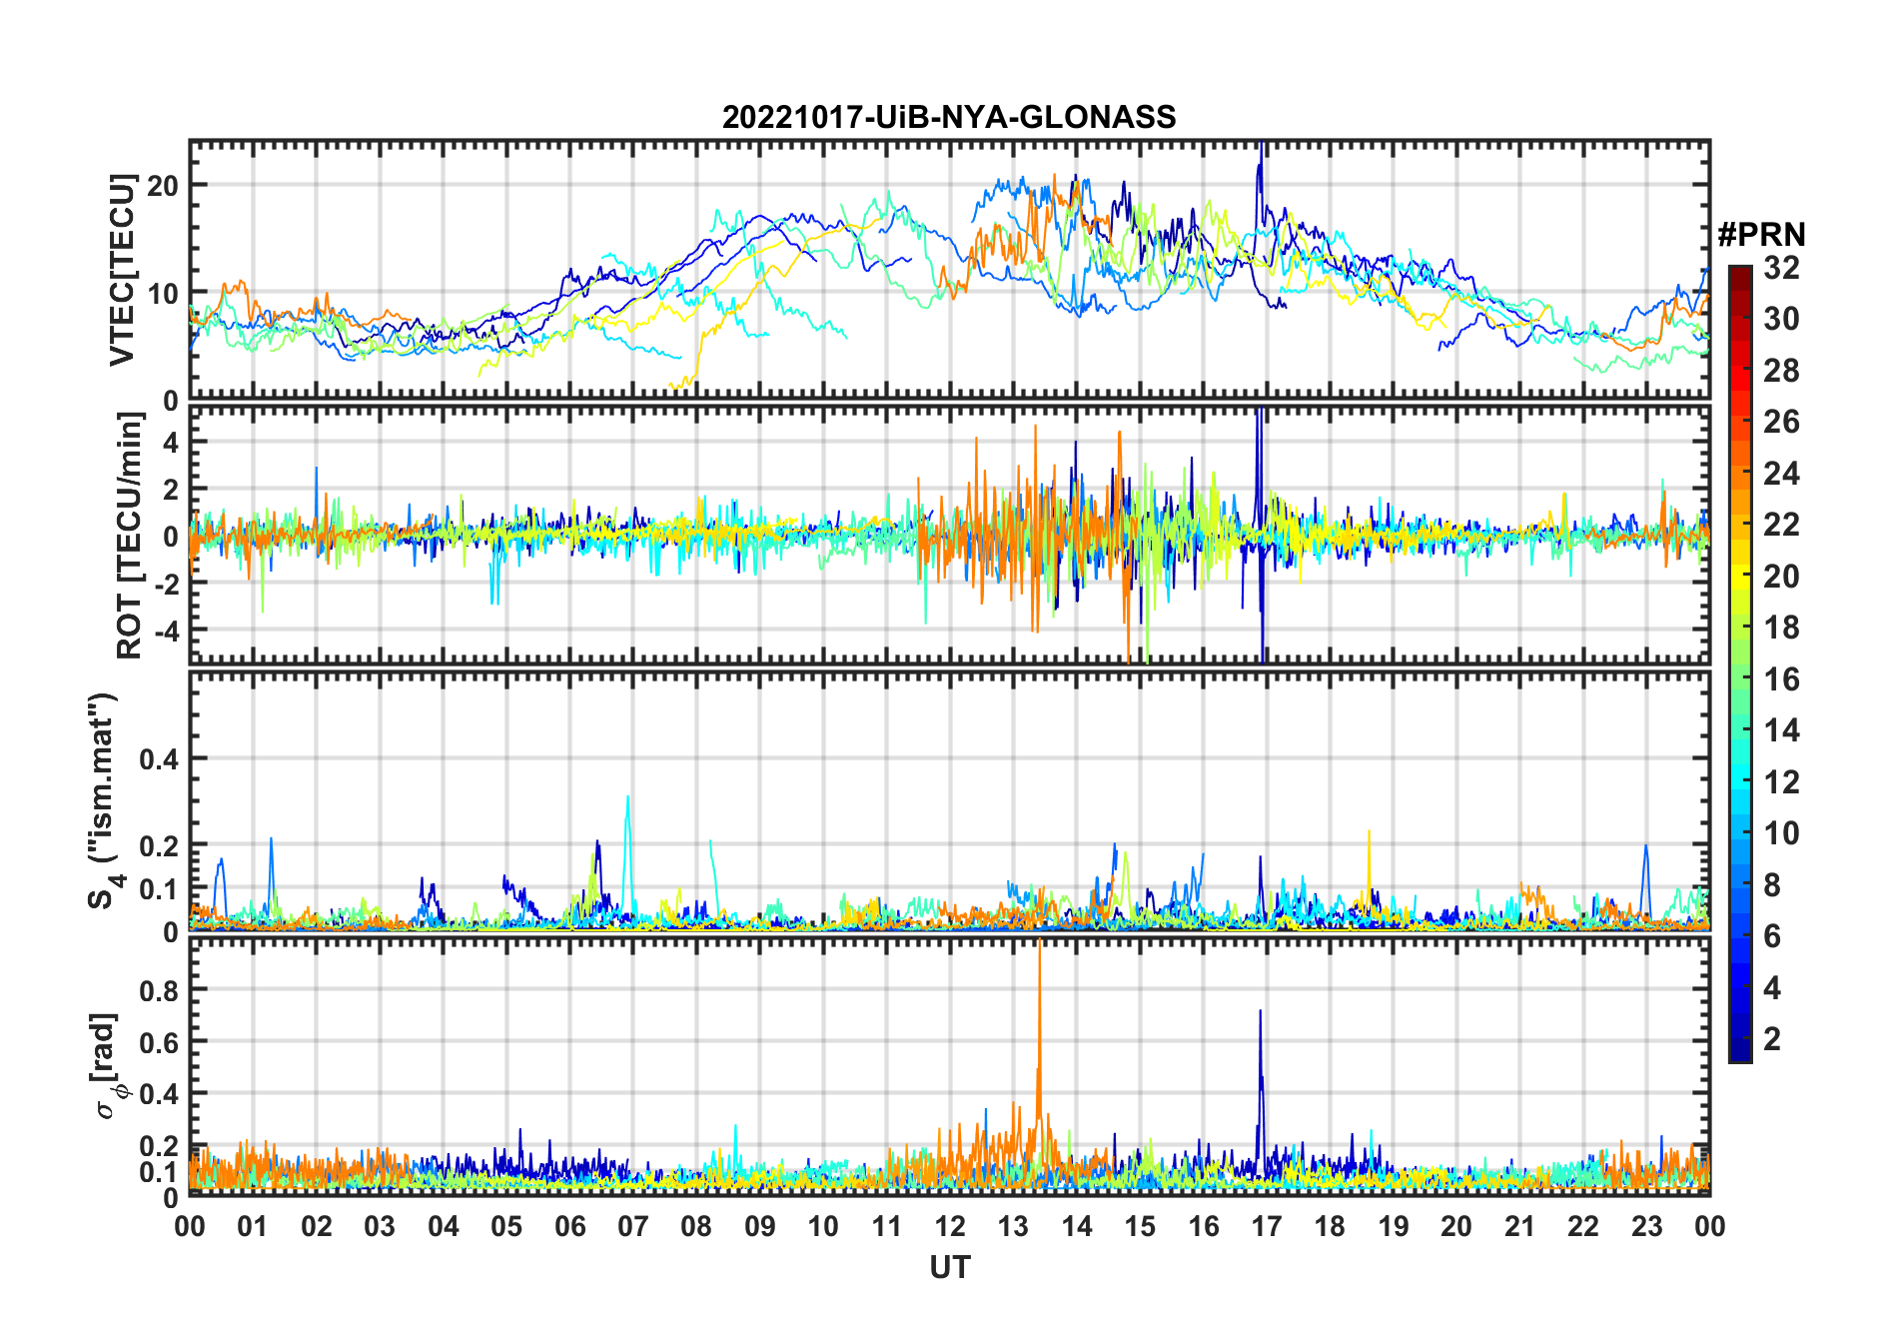Click the S4 ("ism.mat") y-axis label
The image size is (1900, 1329).
point(104,800)
